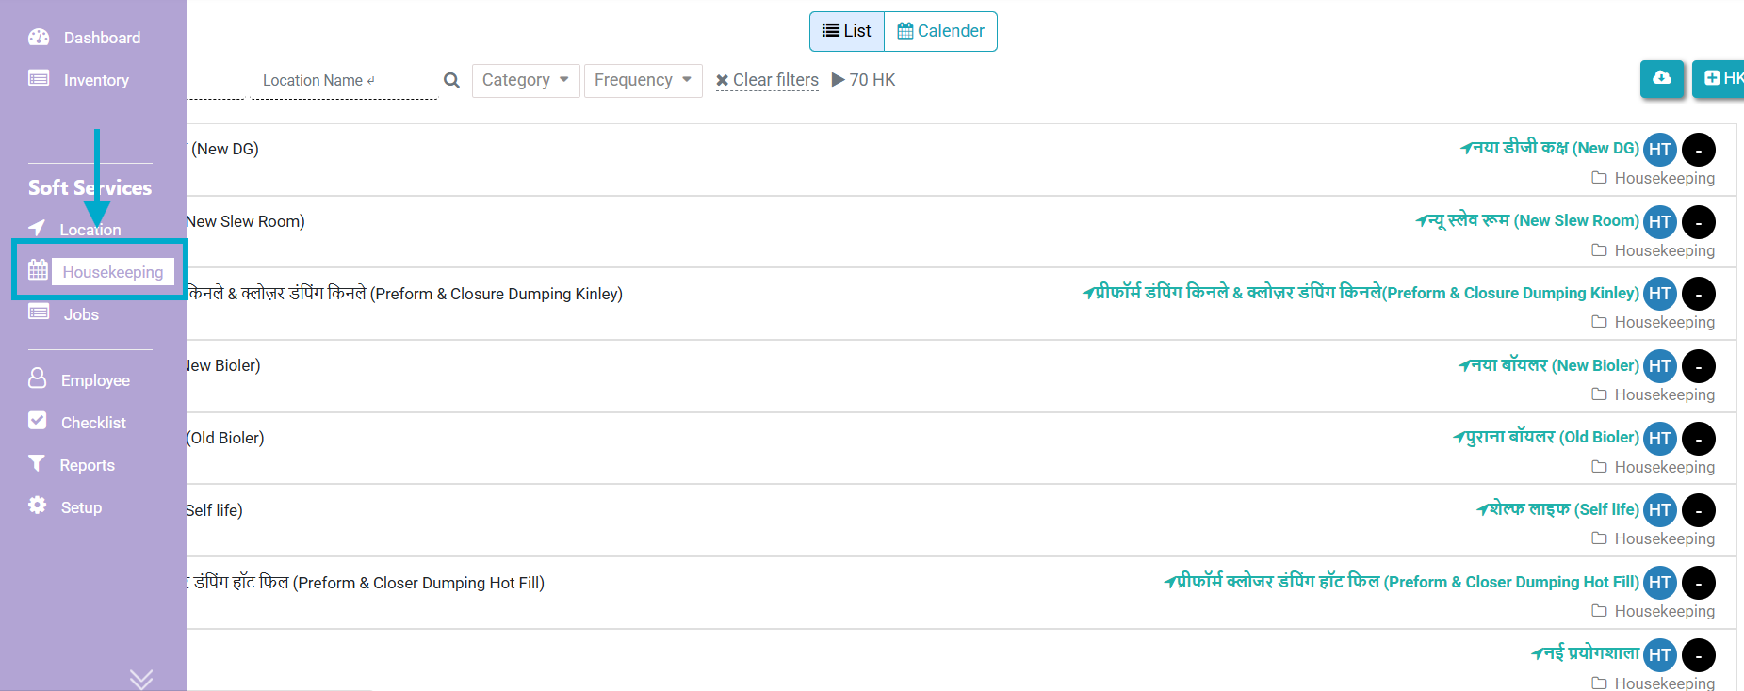Switch to the Calender view tab
Screen dimensions: 1744x691
click(x=940, y=31)
